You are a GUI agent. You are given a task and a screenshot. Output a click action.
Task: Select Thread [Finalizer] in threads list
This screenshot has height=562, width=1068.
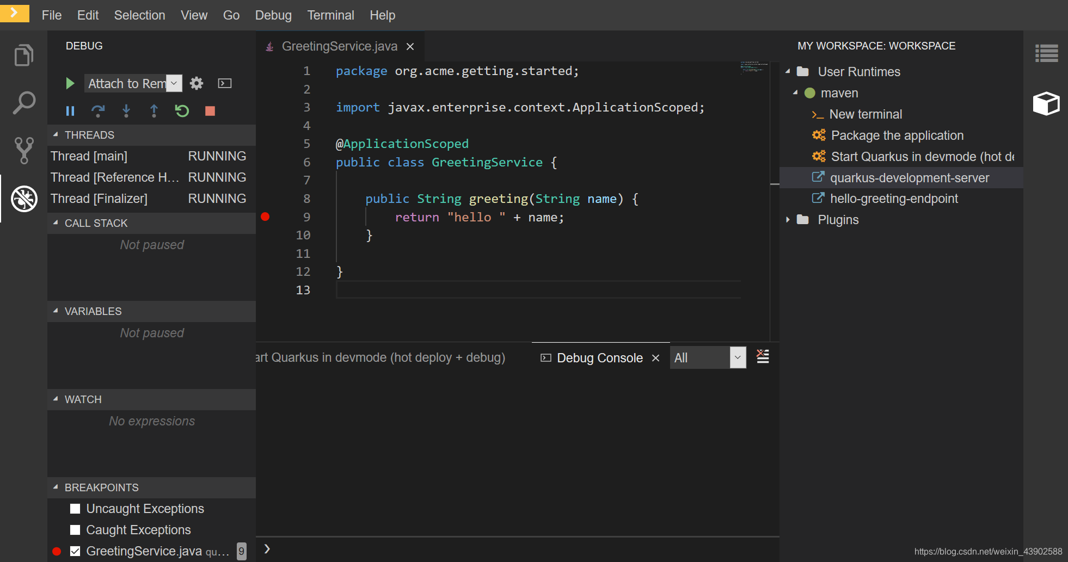(x=151, y=199)
